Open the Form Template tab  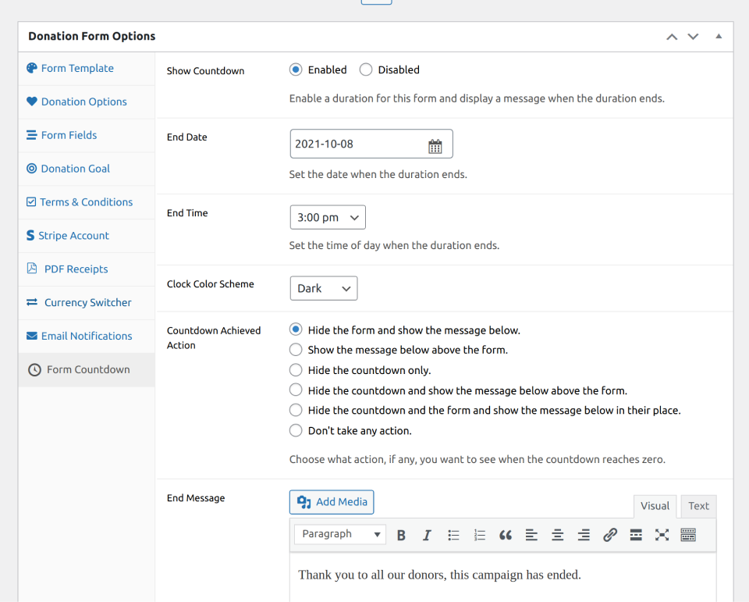[87, 69]
